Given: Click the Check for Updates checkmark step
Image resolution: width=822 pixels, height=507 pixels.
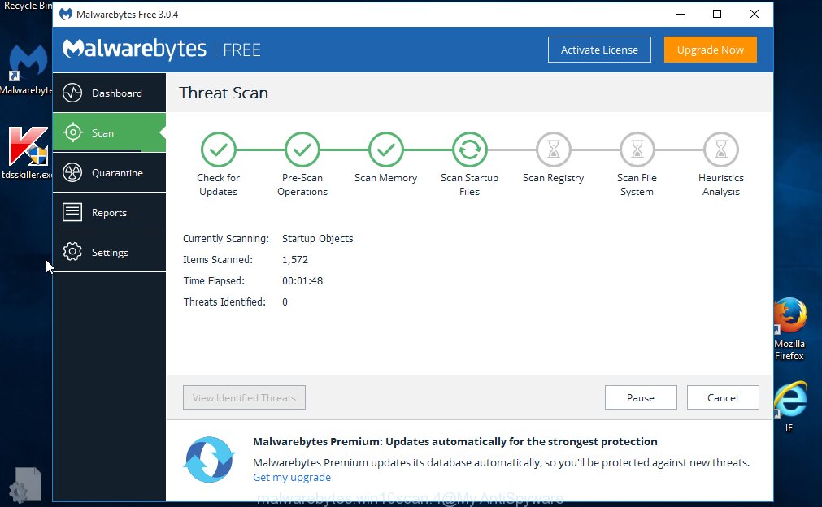Looking at the screenshot, I should [x=219, y=149].
